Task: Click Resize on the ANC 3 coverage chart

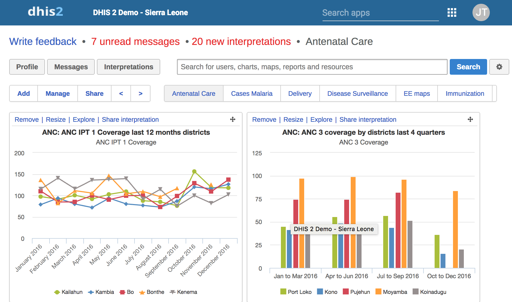Action: click(293, 120)
